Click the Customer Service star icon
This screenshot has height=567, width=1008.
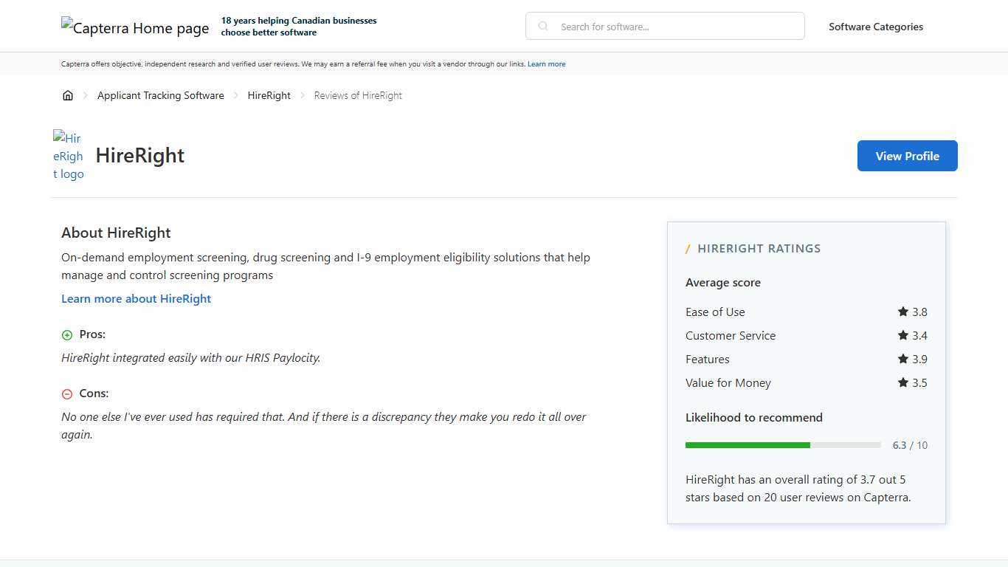click(x=902, y=335)
